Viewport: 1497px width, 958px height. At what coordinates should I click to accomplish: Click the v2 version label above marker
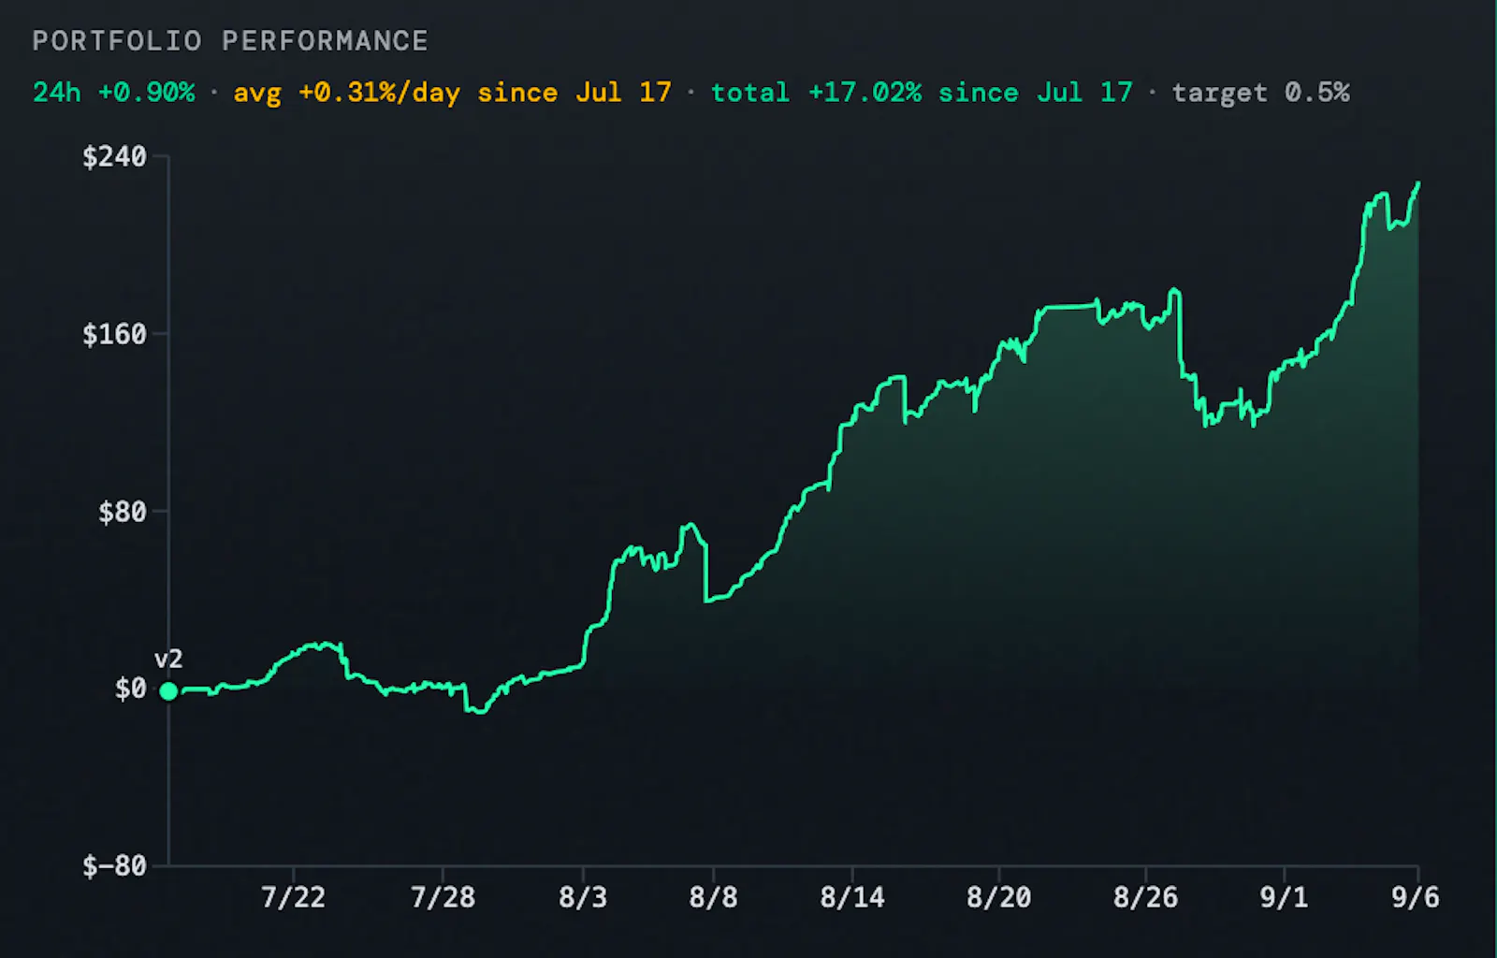[x=168, y=660]
